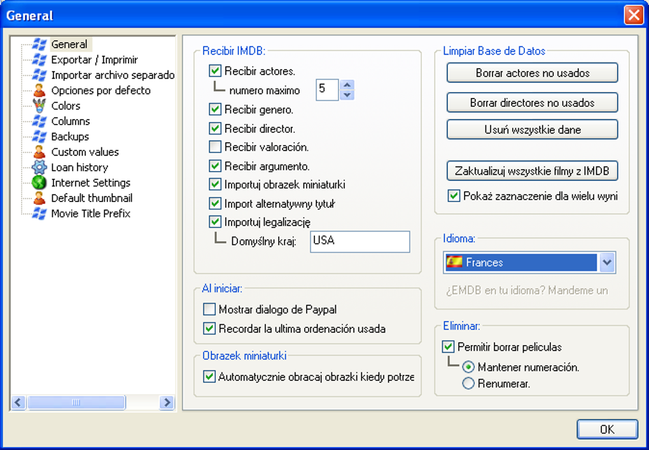Click Zaktualizuj wszystkie filmy z IMDB
The height and width of the screenshot is (450, 649).
[532, 170]
